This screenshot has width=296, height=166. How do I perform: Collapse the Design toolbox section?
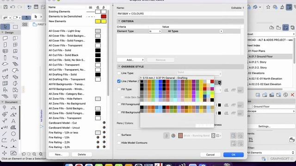2,32
